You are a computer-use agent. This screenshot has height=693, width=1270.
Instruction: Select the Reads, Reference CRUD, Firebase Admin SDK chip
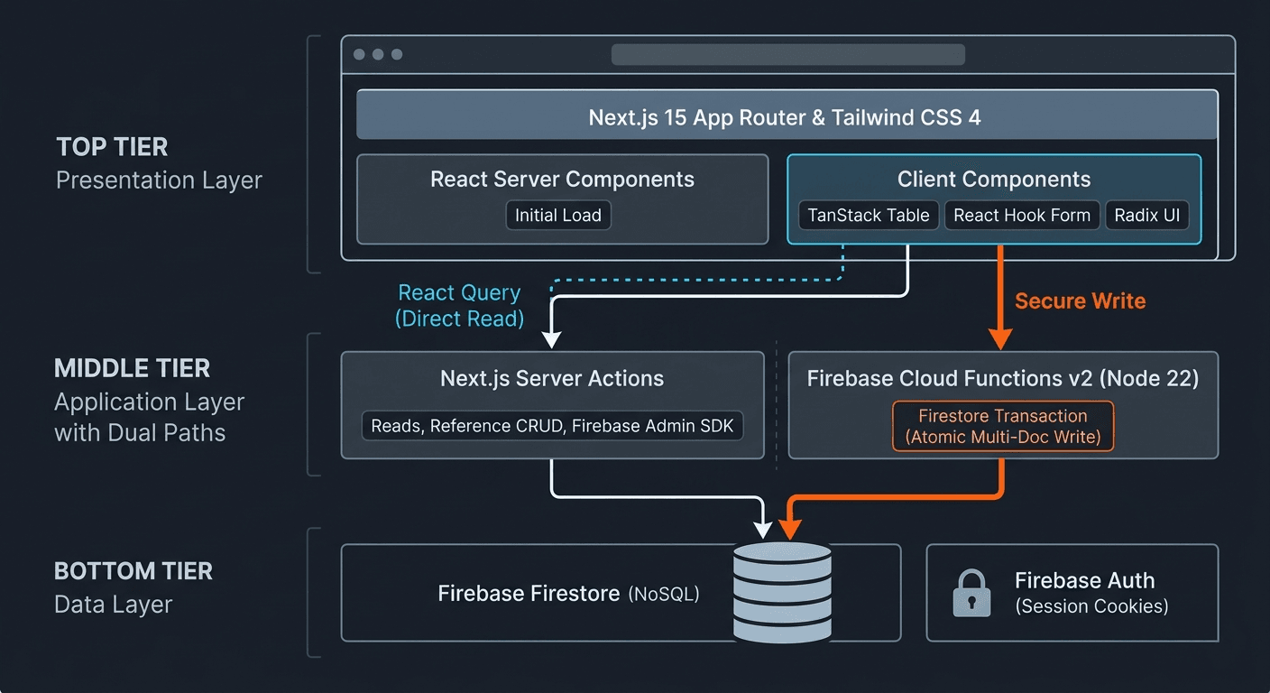pos(552,426)
